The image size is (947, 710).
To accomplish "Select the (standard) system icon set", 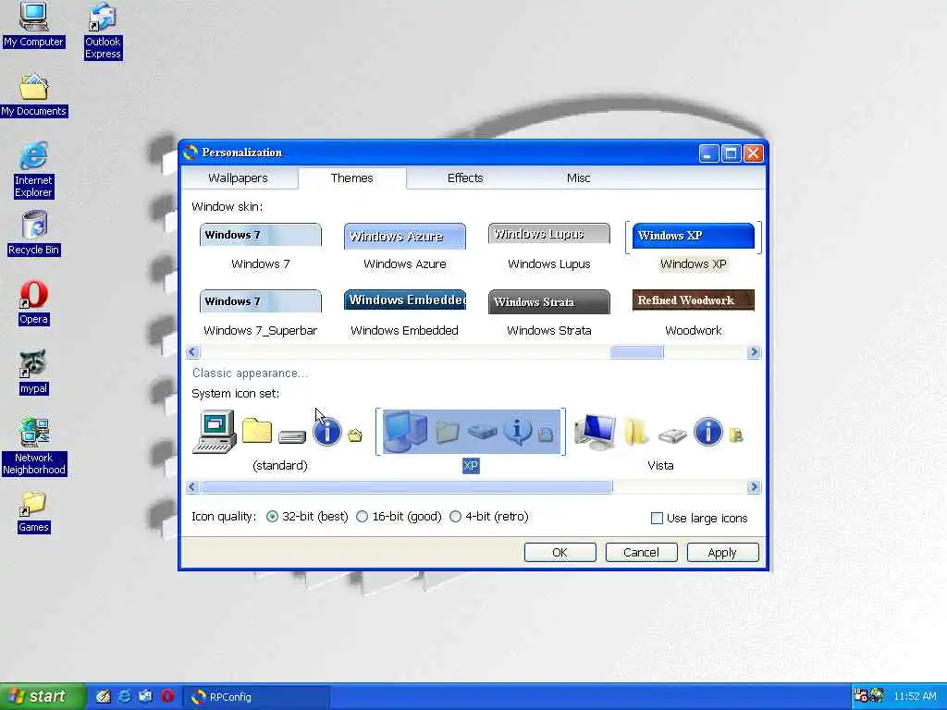I will click(x=279, y=441).
